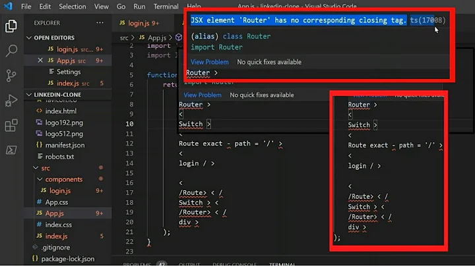475x266 pixels.
Task: Open Source Control view in activity bar
Action: pos(11,76)
